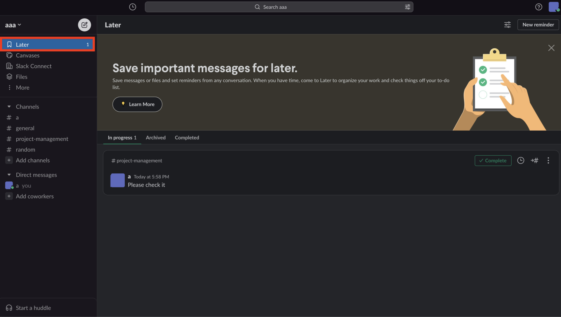Open the Canvases section

[28, 55]
